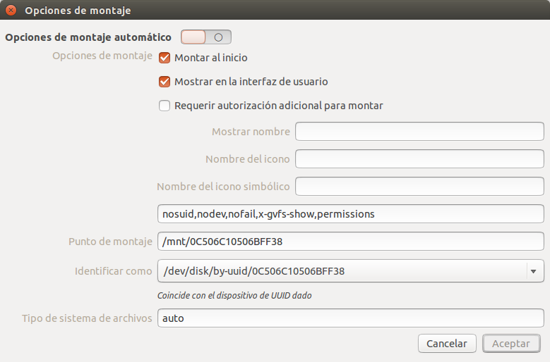Click the Opciones de montaje title bar text

coord(78,11)
